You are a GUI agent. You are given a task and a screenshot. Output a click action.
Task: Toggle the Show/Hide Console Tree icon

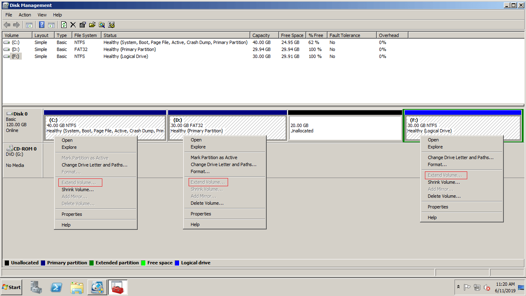29,25
